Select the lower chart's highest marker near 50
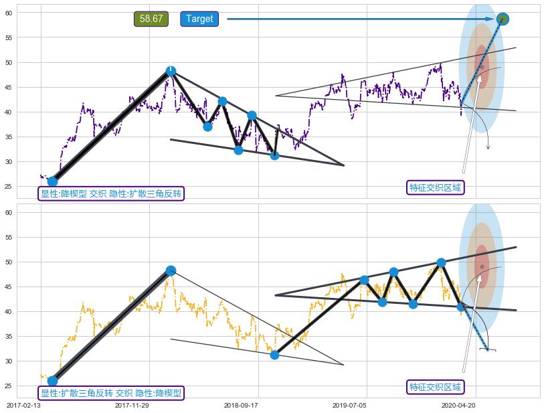 click(441, 263)
